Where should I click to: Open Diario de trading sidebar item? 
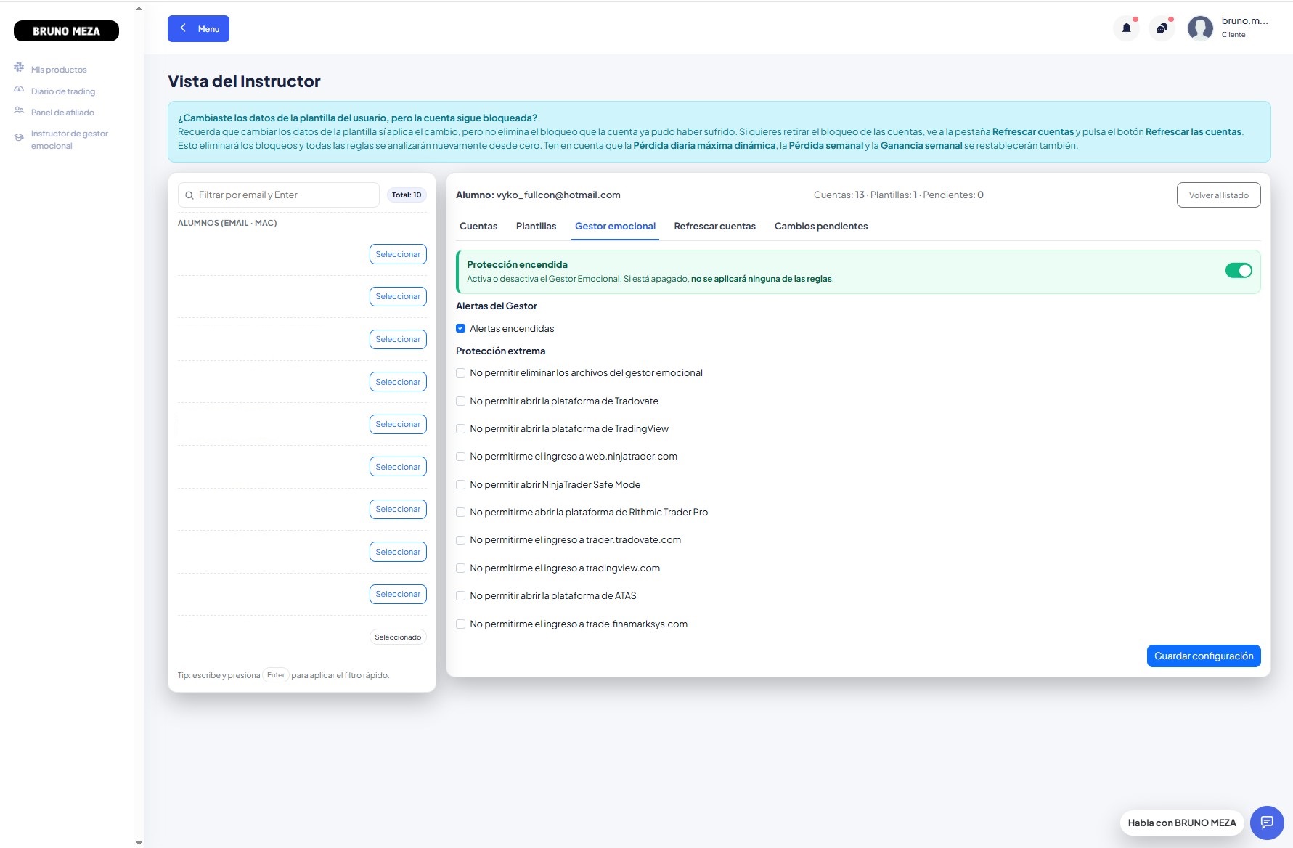(x=62, y=91)
